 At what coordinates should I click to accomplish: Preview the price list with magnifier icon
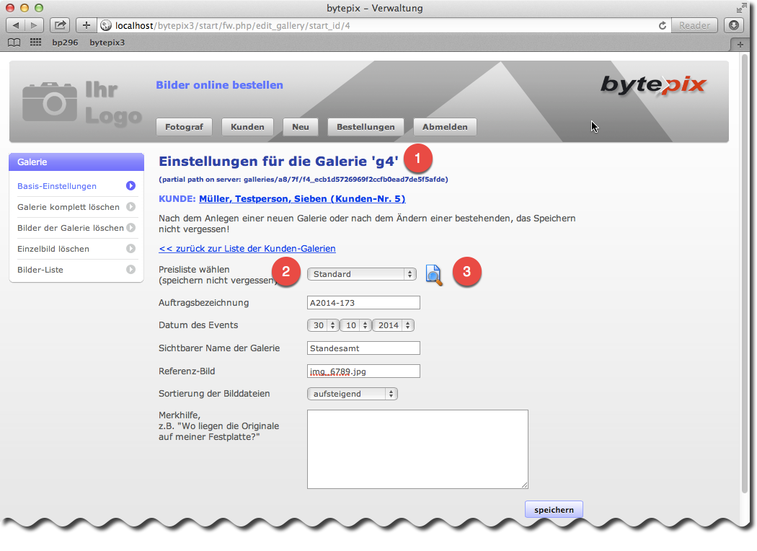click(433, 275)
